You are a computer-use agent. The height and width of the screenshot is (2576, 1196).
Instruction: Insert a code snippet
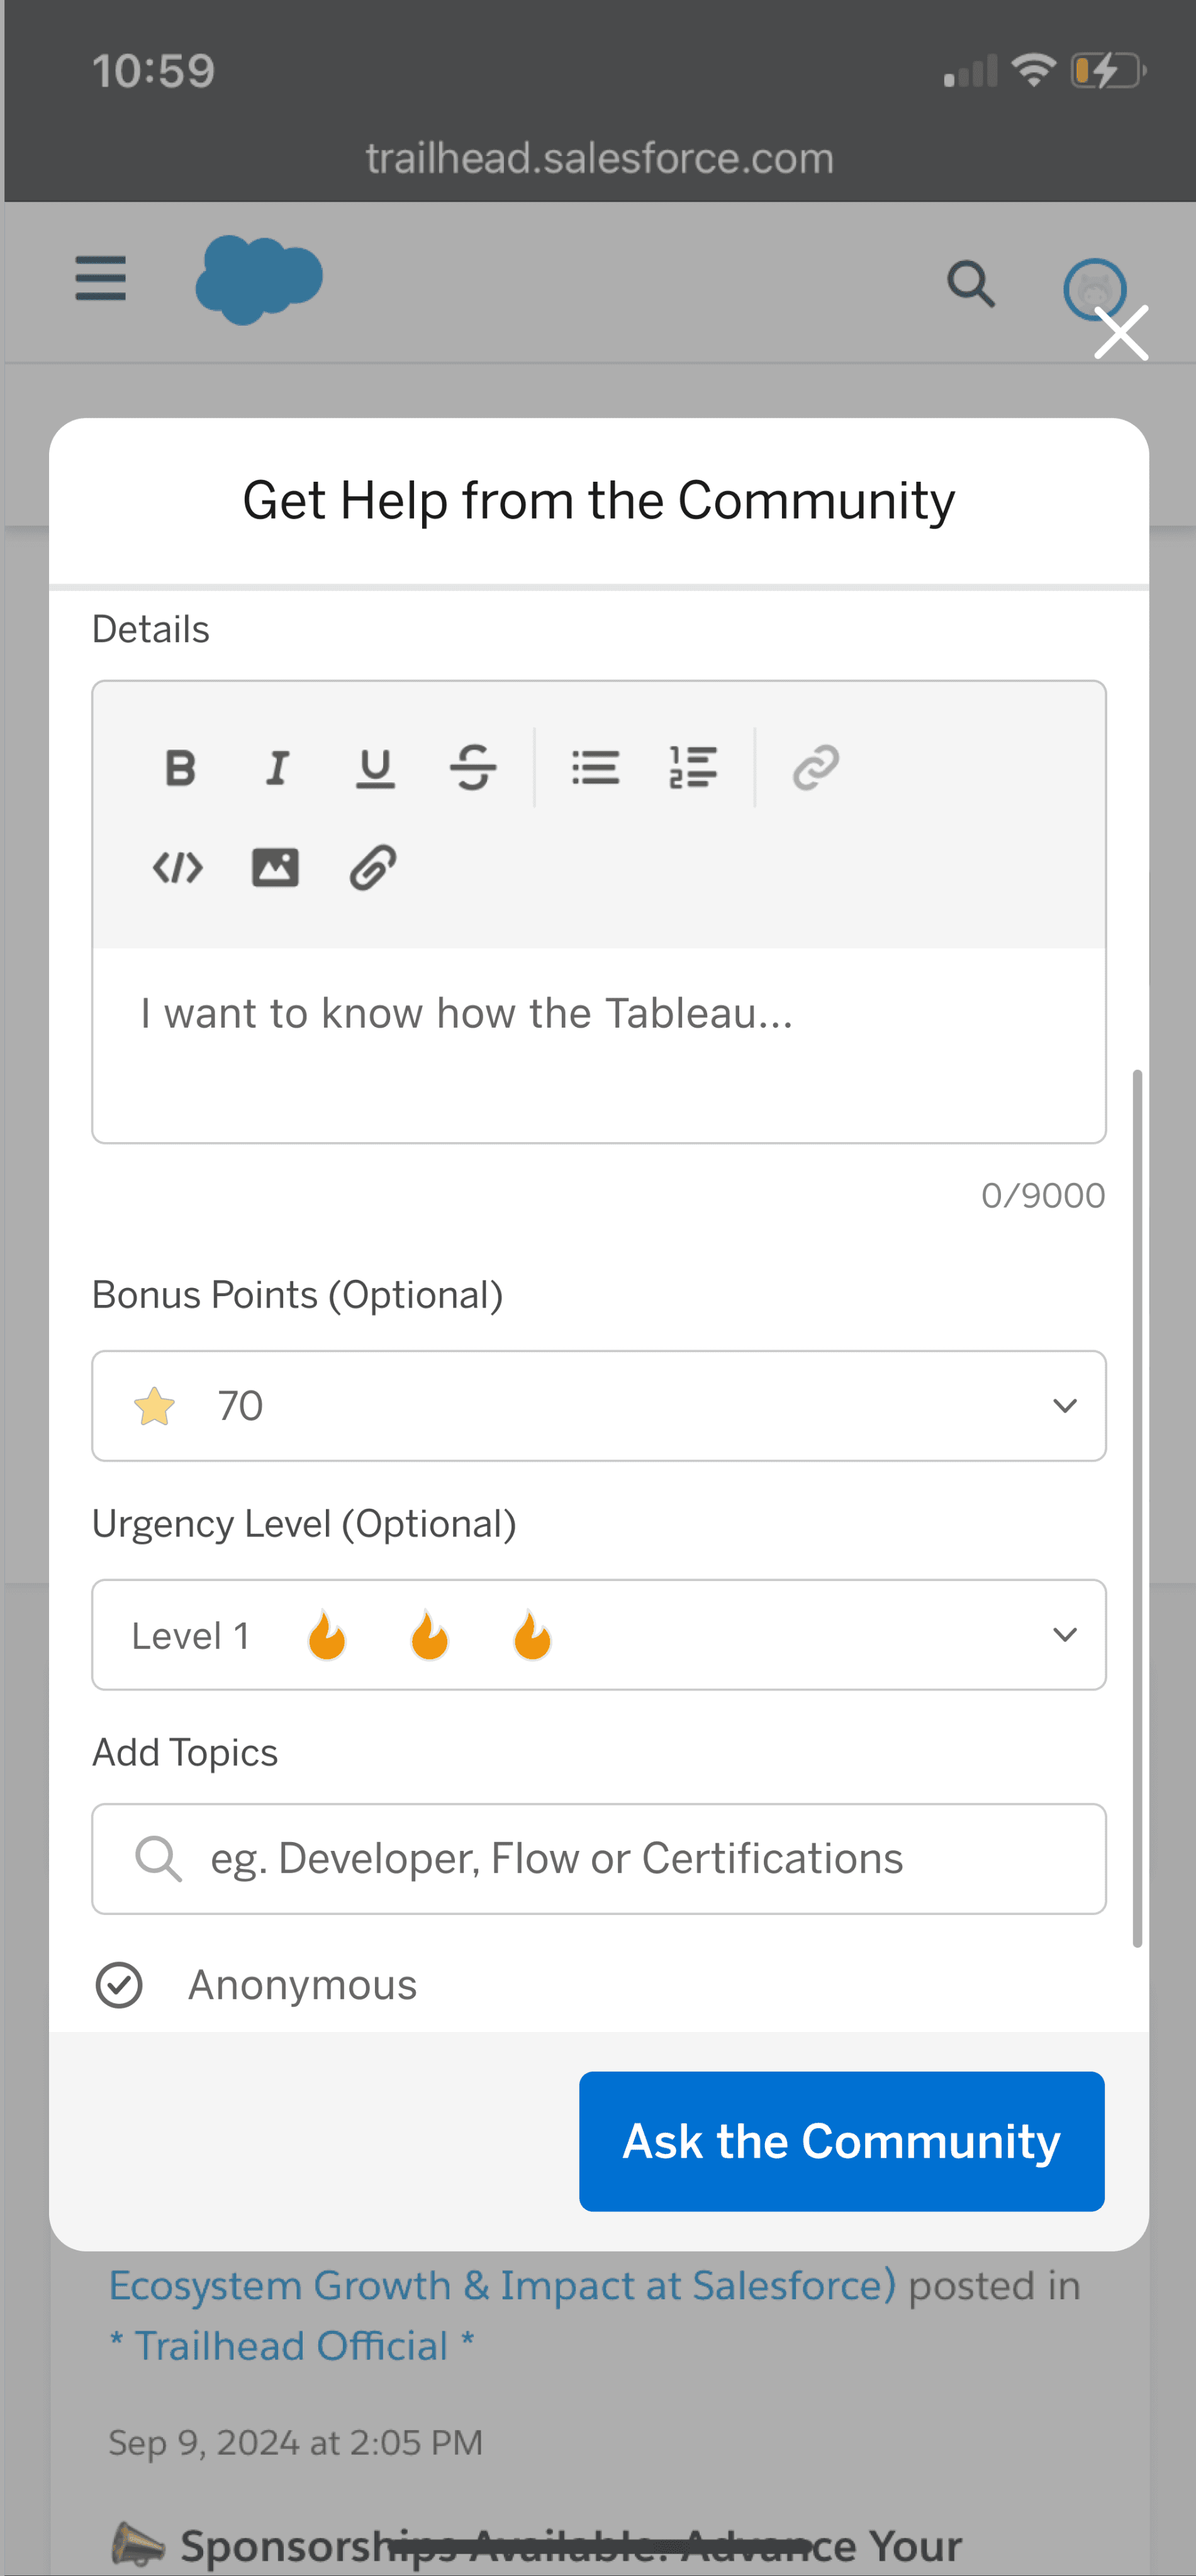[178, 867]
